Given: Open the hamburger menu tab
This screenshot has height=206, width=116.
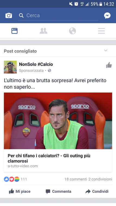Looking at the screenshot, I should click(x=101, y=31).
